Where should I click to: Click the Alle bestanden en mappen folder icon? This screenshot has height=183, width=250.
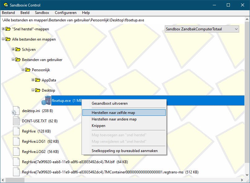pos(8,39)
